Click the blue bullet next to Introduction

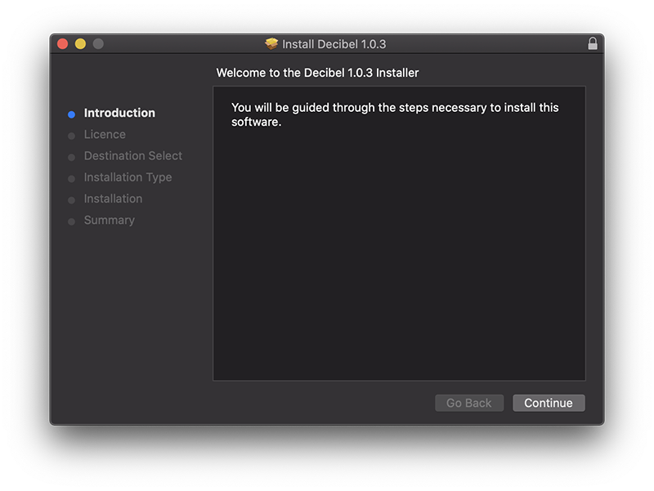[x=72, y=114]
